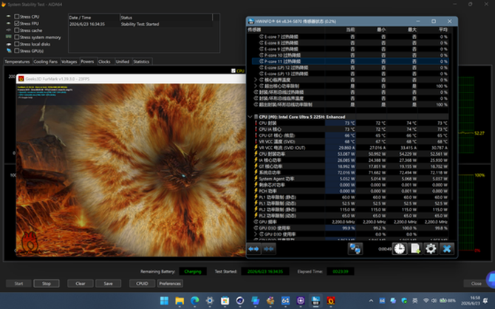Switch to AIDA64 taskbar icon
This screenshot has width=495, height=309.
coord(285,301)
